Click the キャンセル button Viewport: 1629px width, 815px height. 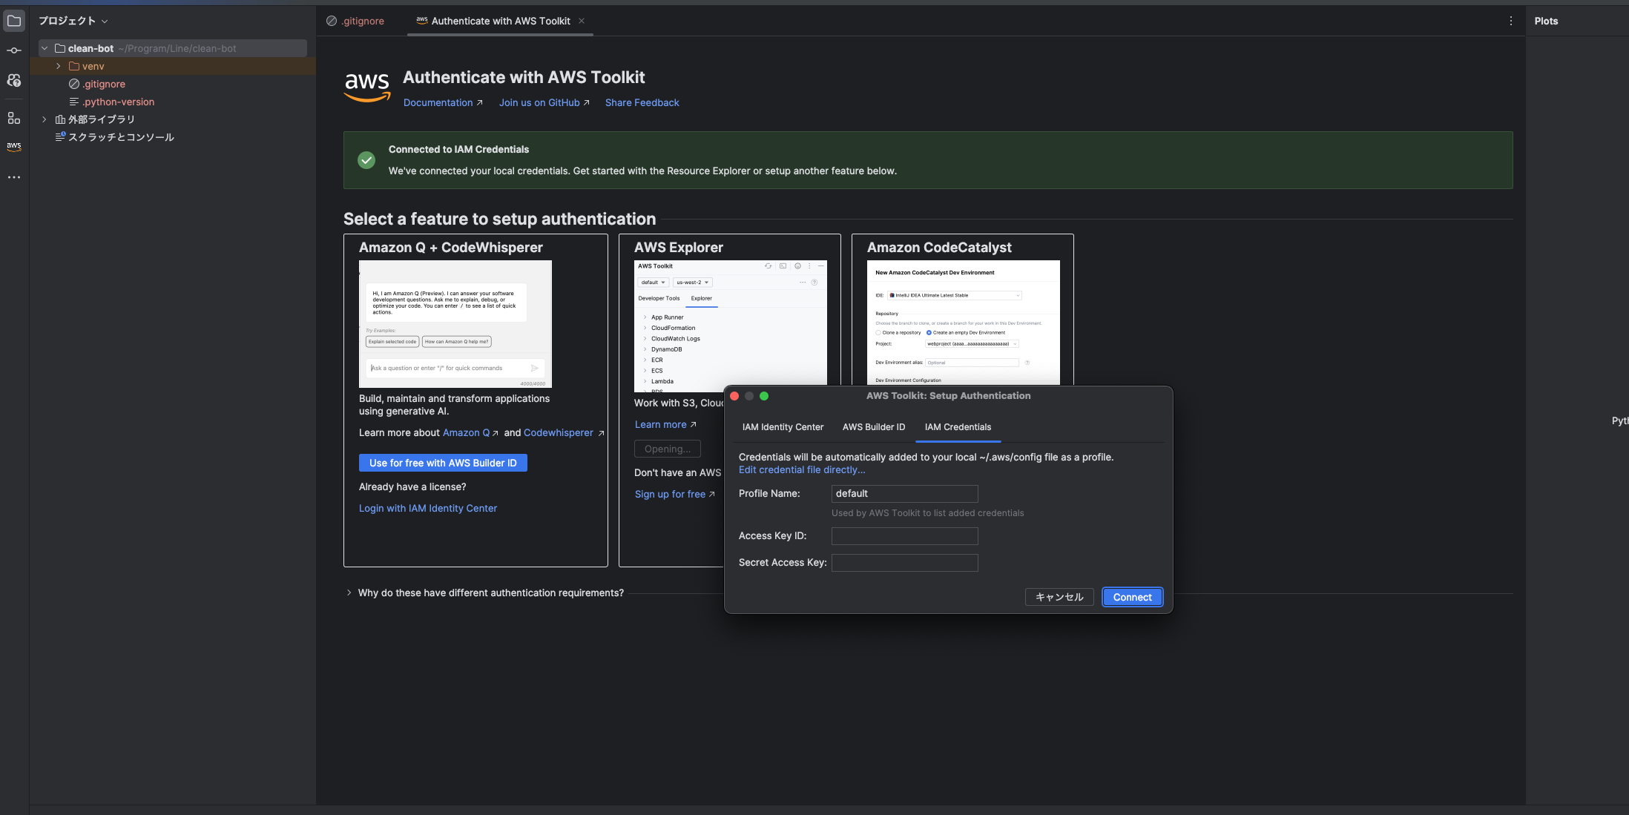(1059, 595)
